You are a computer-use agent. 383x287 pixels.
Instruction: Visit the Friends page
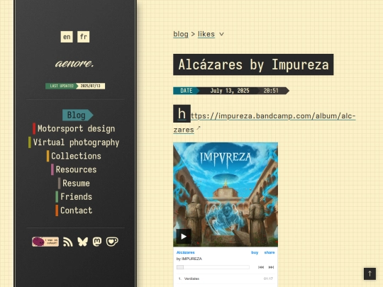tap(74, 197)
